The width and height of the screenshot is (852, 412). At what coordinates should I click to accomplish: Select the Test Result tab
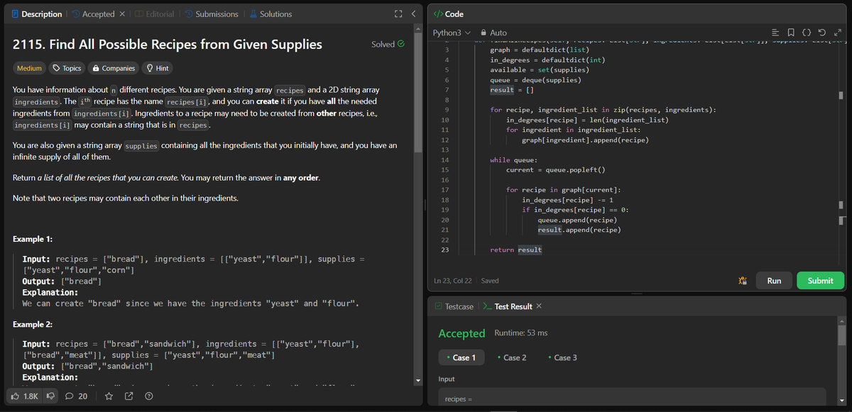point(508,306)
